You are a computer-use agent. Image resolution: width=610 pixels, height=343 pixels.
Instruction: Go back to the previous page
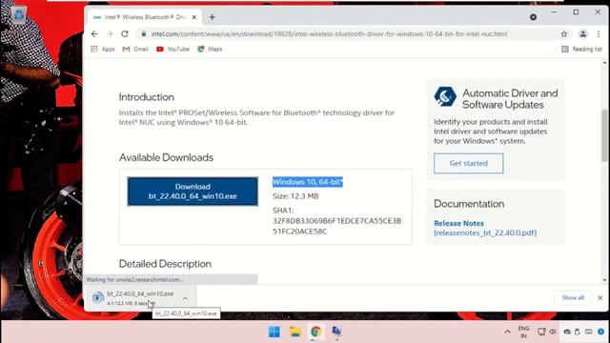click(94, 34)
